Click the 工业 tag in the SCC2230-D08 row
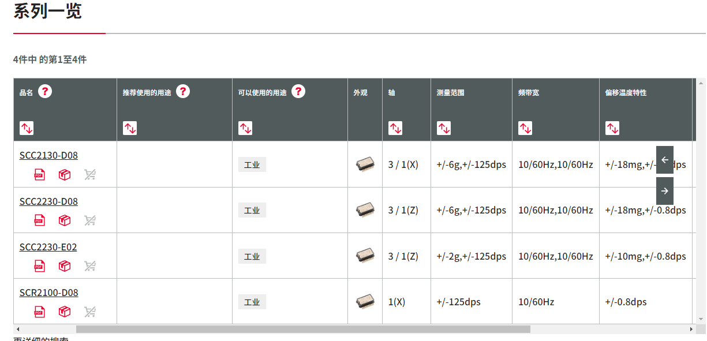 pos(252,210)
